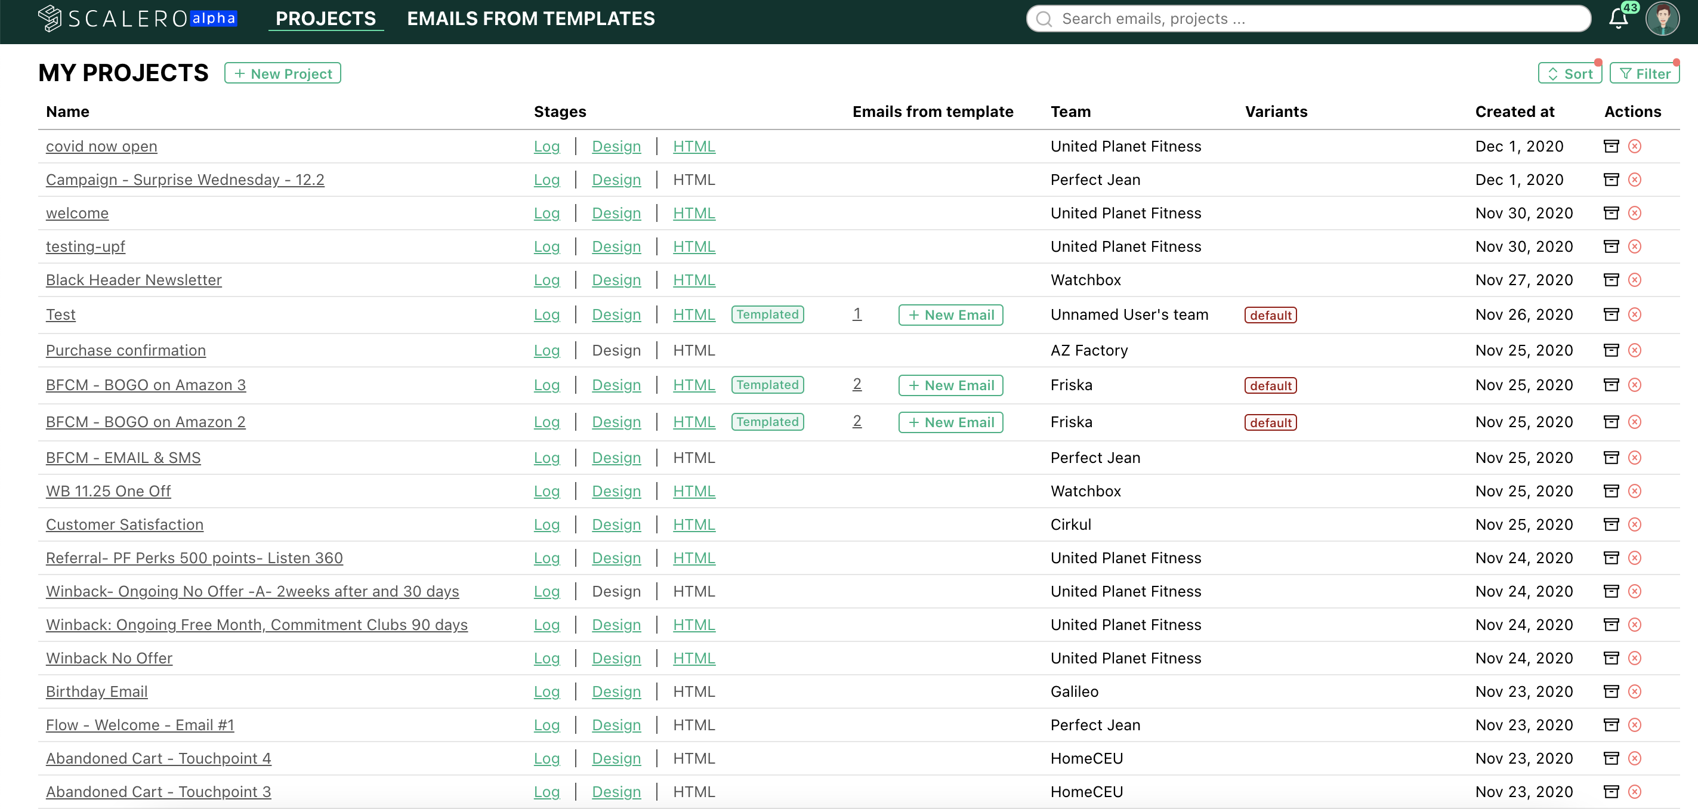1698x809 pixels.
Task: Click the notification bell icon
Action: 1617,18
